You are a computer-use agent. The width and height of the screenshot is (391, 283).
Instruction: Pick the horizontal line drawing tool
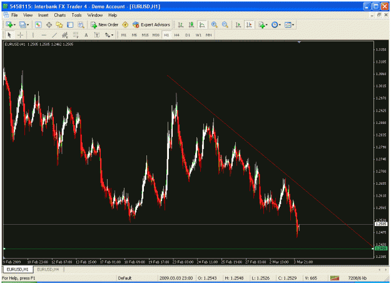tap(44, 35)
